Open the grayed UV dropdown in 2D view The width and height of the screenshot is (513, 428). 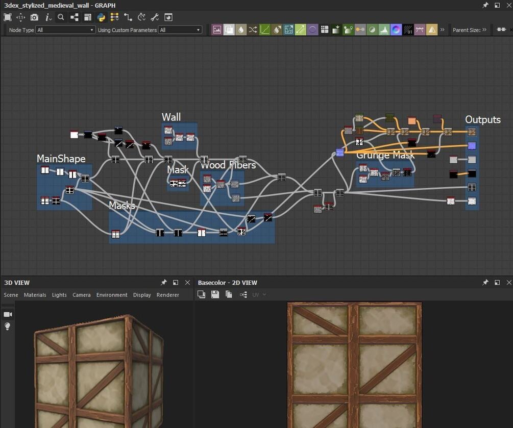(259, 295)
